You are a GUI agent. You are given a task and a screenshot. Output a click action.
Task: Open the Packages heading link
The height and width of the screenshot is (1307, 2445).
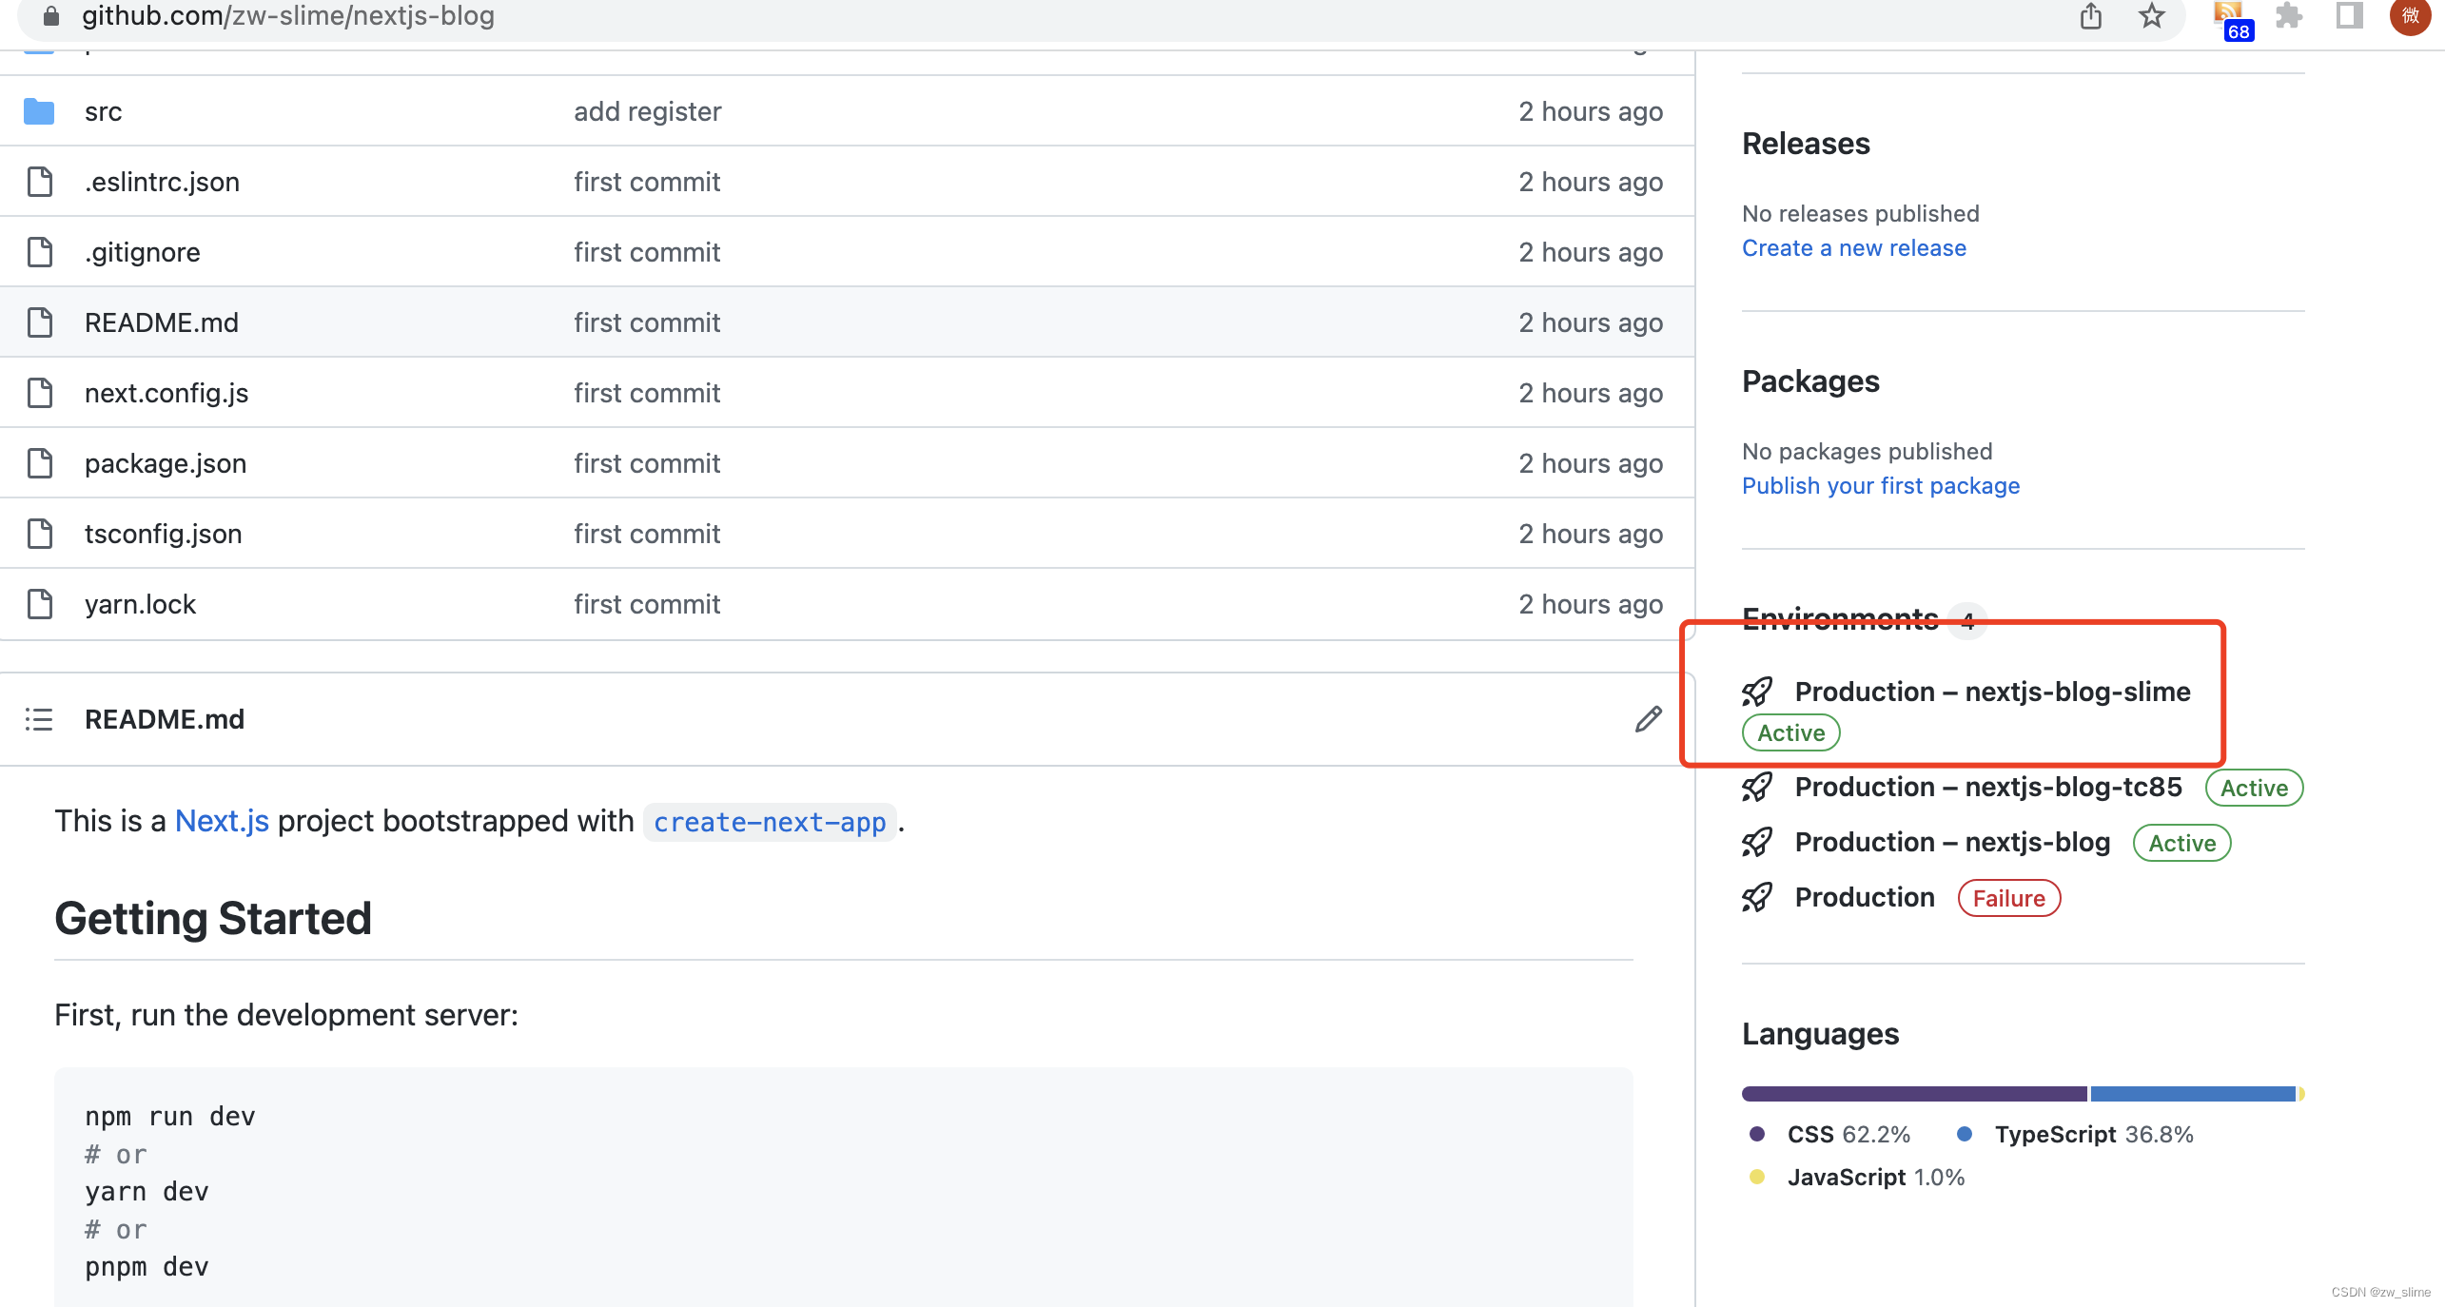click(1810, 381)
